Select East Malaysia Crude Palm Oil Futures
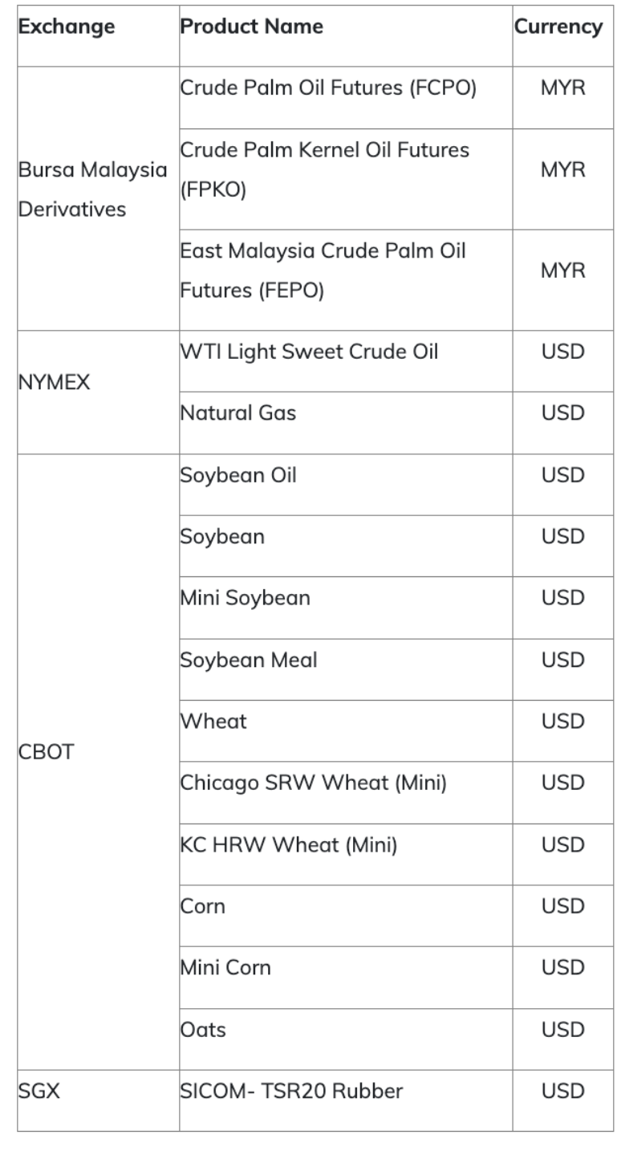 click(x=323, y=271)
